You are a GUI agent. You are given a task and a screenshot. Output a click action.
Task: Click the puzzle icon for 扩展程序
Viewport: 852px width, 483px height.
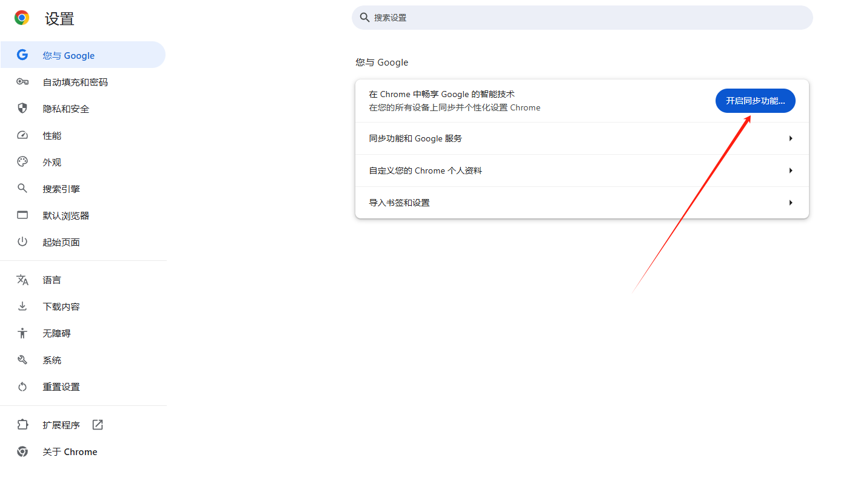[22, 425]
